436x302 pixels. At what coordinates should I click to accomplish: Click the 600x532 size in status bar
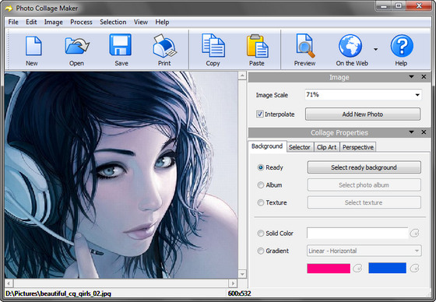tap(240, 293)
